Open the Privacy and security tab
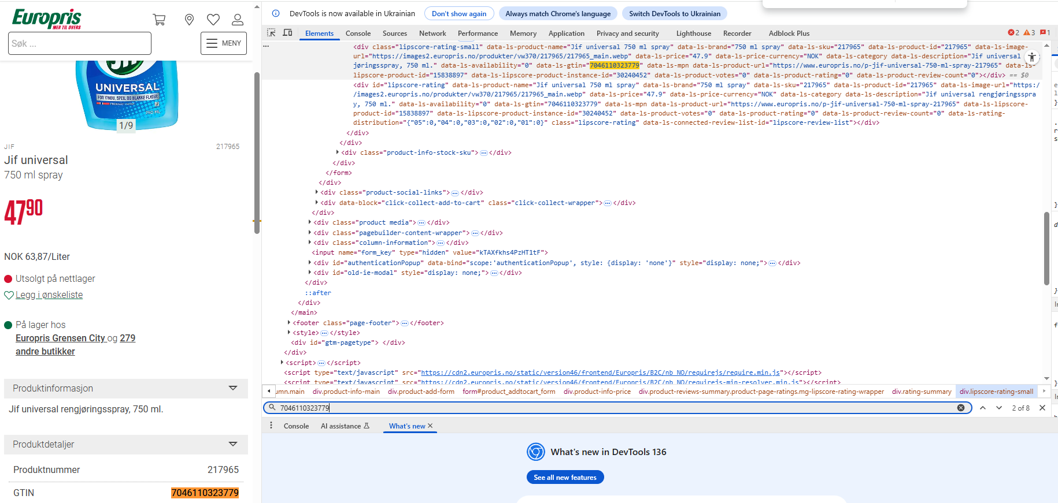The image size is (1058, 503). coord(628,33)
